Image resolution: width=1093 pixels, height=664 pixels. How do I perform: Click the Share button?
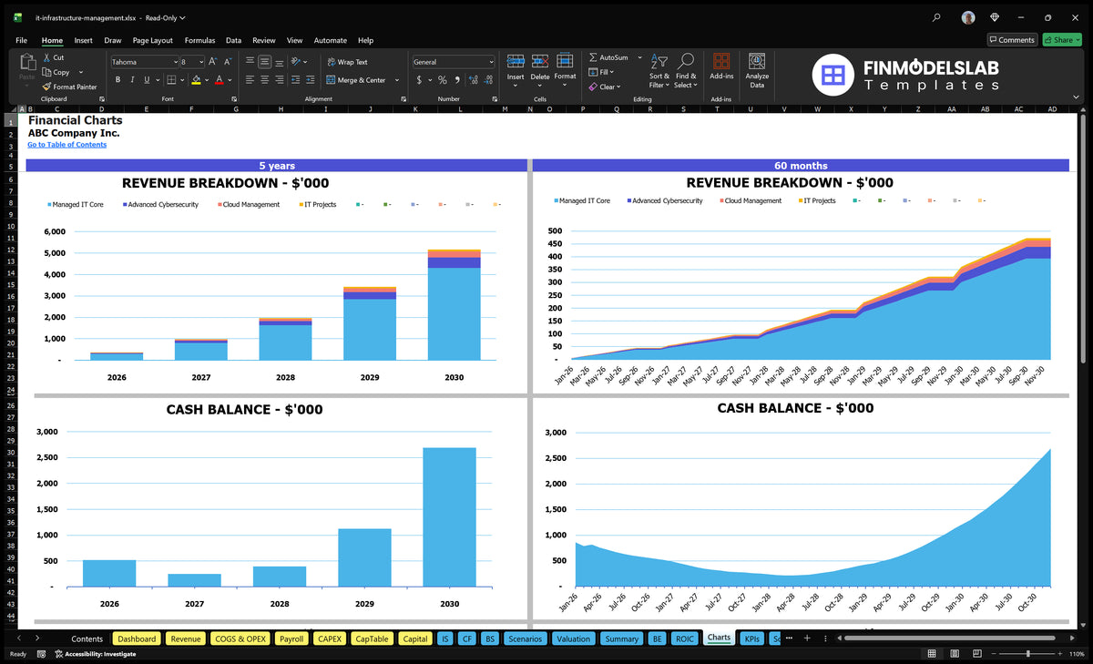(1061, 40)
